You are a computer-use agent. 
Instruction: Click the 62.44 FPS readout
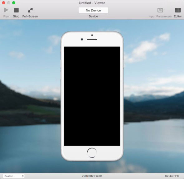[172, 176]
